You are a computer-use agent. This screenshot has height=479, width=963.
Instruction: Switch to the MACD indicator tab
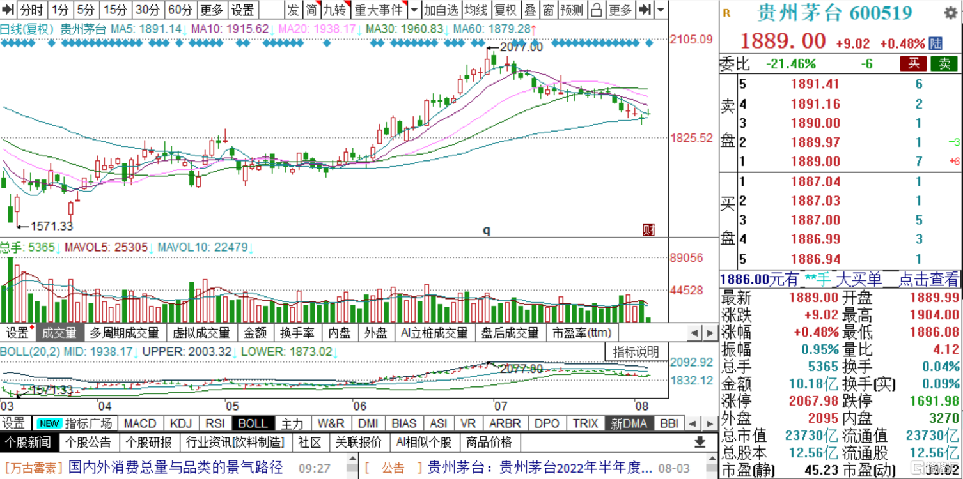click(140, 423)
